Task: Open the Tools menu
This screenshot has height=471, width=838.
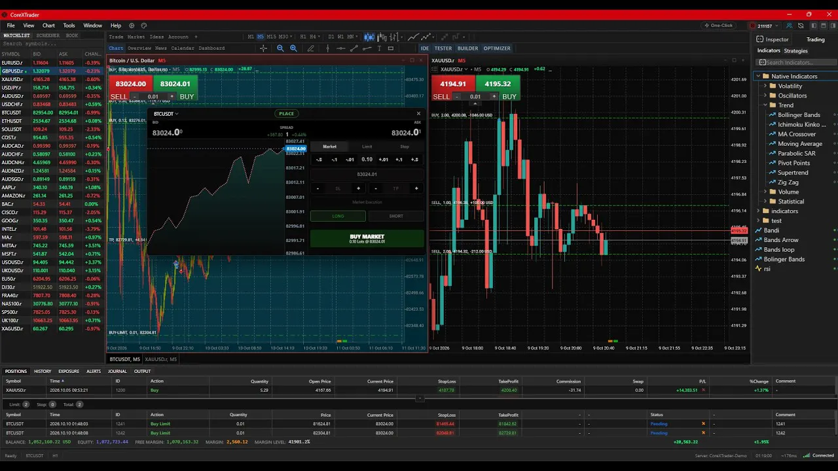Action: point(69,26)
